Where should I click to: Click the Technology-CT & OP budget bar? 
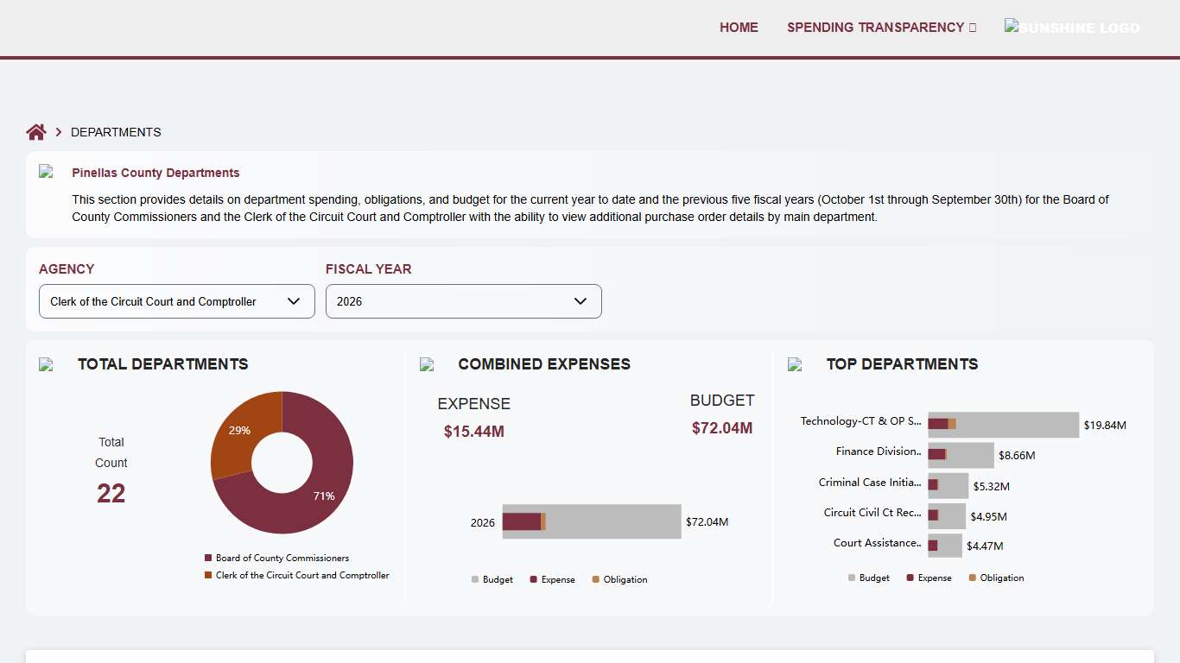1019,425
